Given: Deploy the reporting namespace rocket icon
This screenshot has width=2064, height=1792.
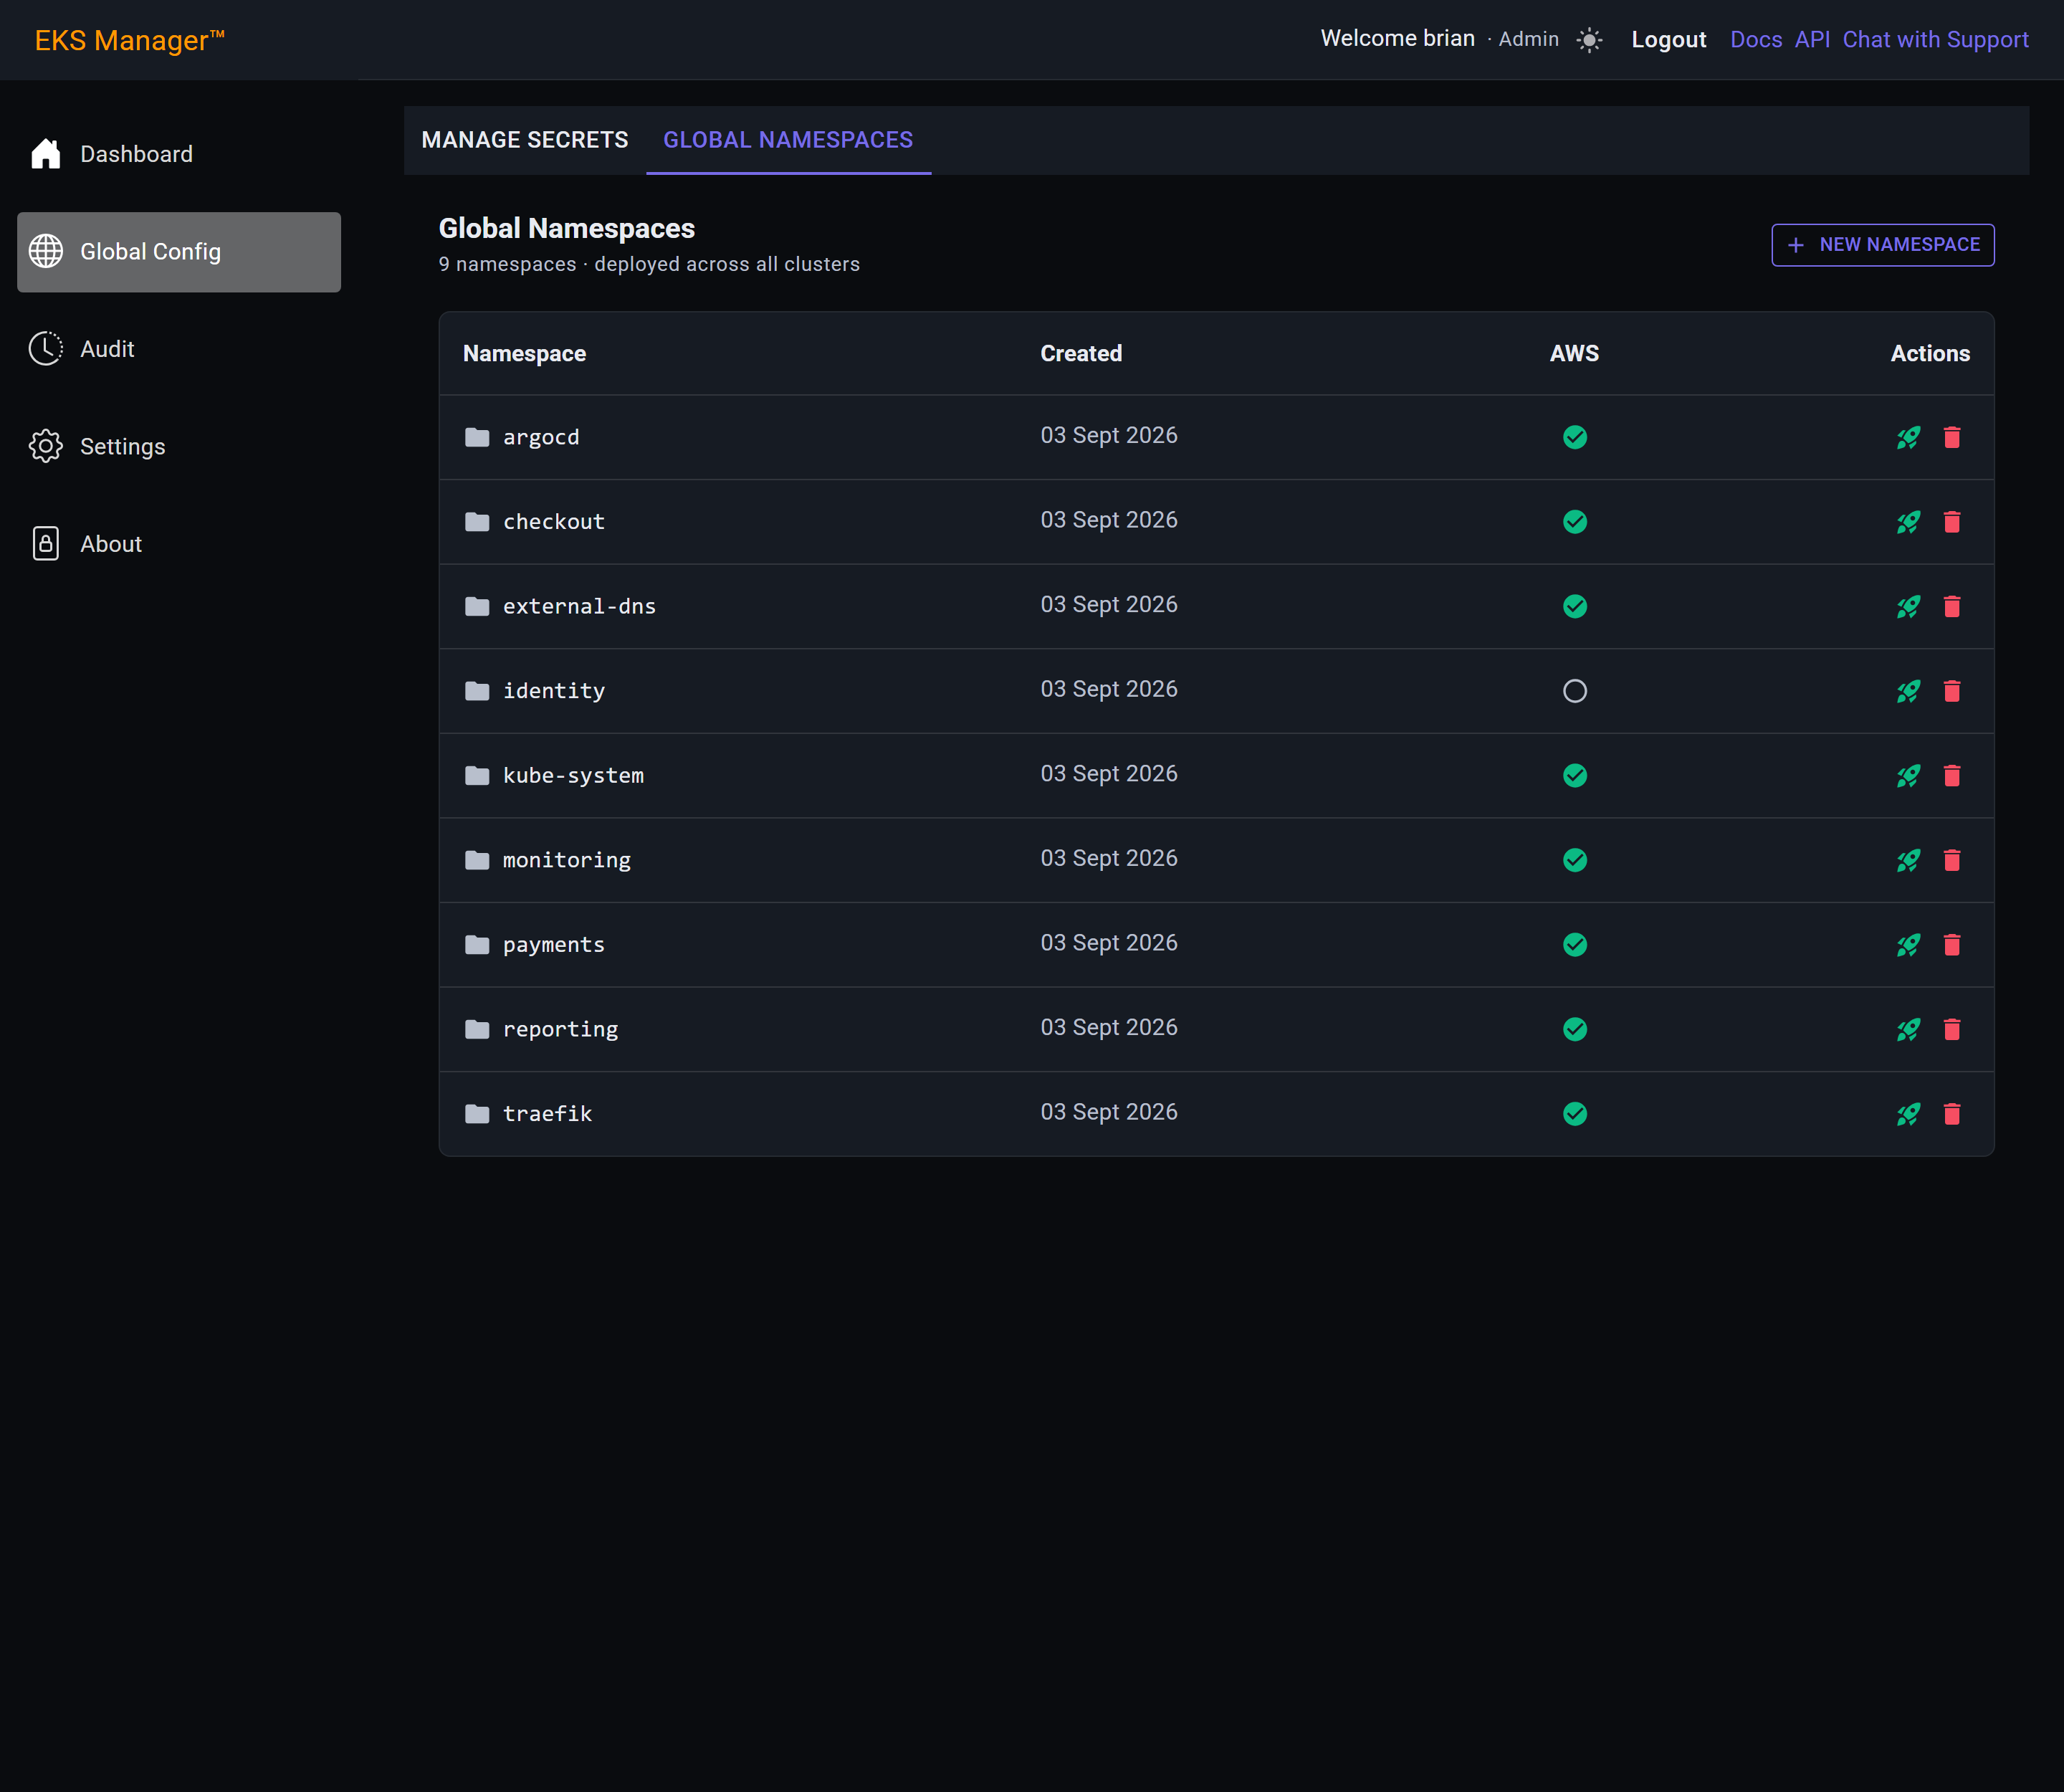Looking at the screenshot, I should coord(1908,1029).
